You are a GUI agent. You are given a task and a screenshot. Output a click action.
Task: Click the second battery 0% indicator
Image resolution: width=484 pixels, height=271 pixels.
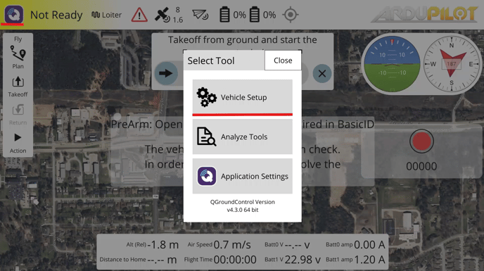262,15
